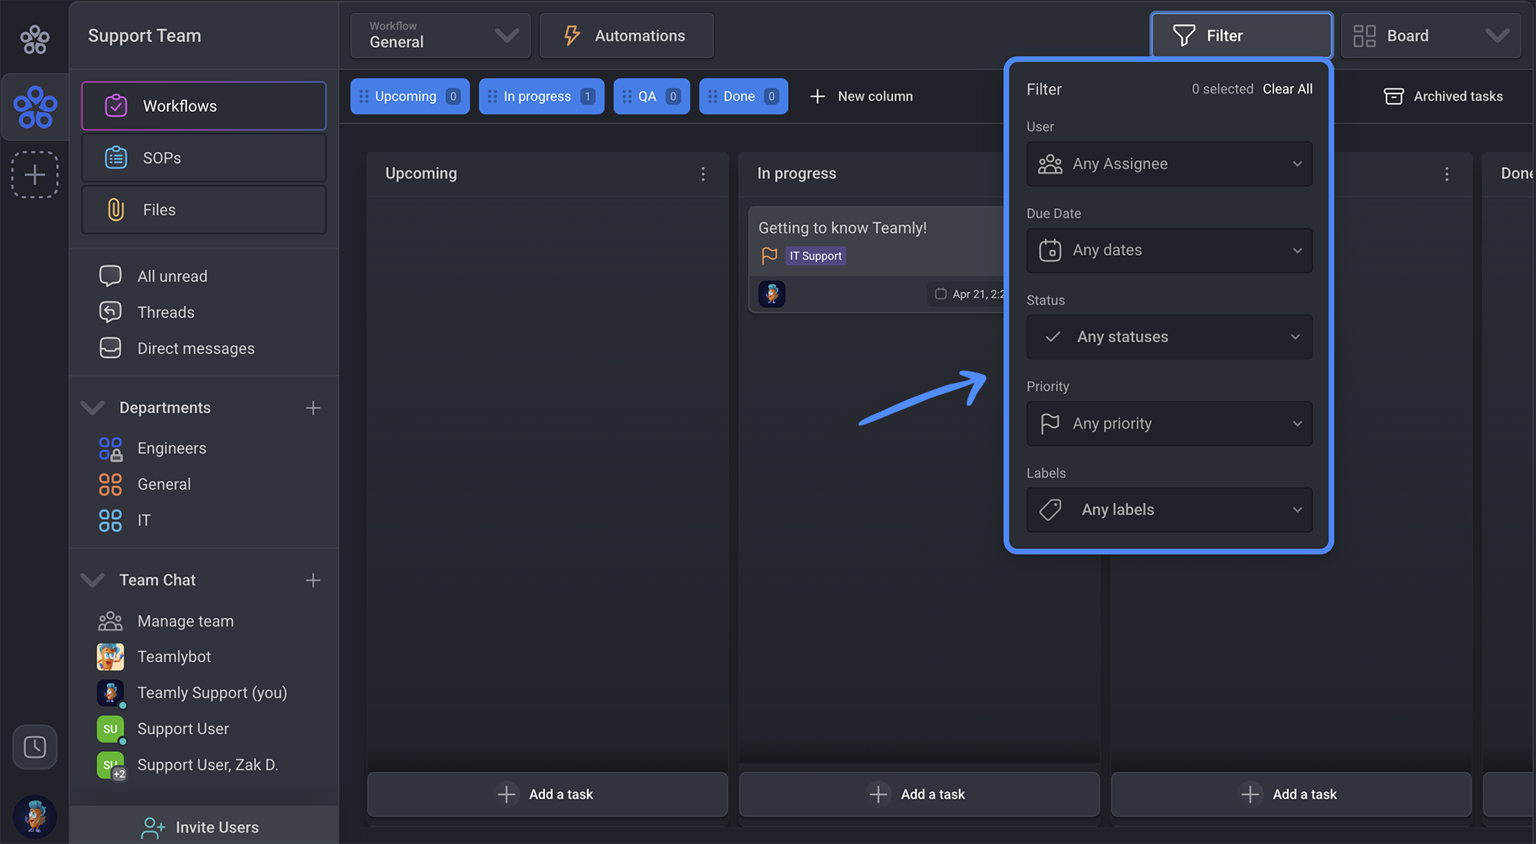Viewport: 1536px width, 844px height.
Task: Open the Any Assignee dropdown
Action: [1169, 164]
